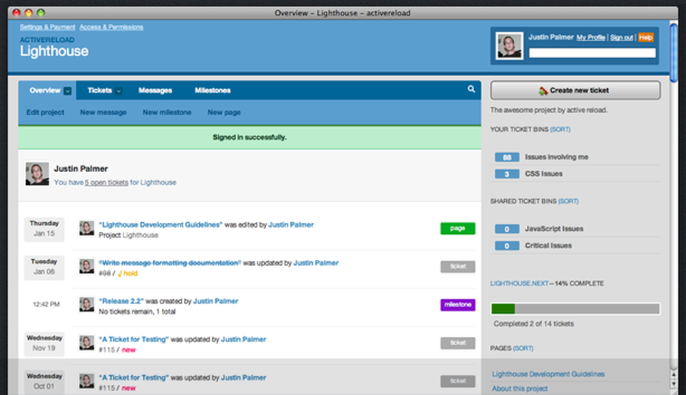686x395 pixels.
Task: Switch to the Milestones tab
Action: coord(213,91)
